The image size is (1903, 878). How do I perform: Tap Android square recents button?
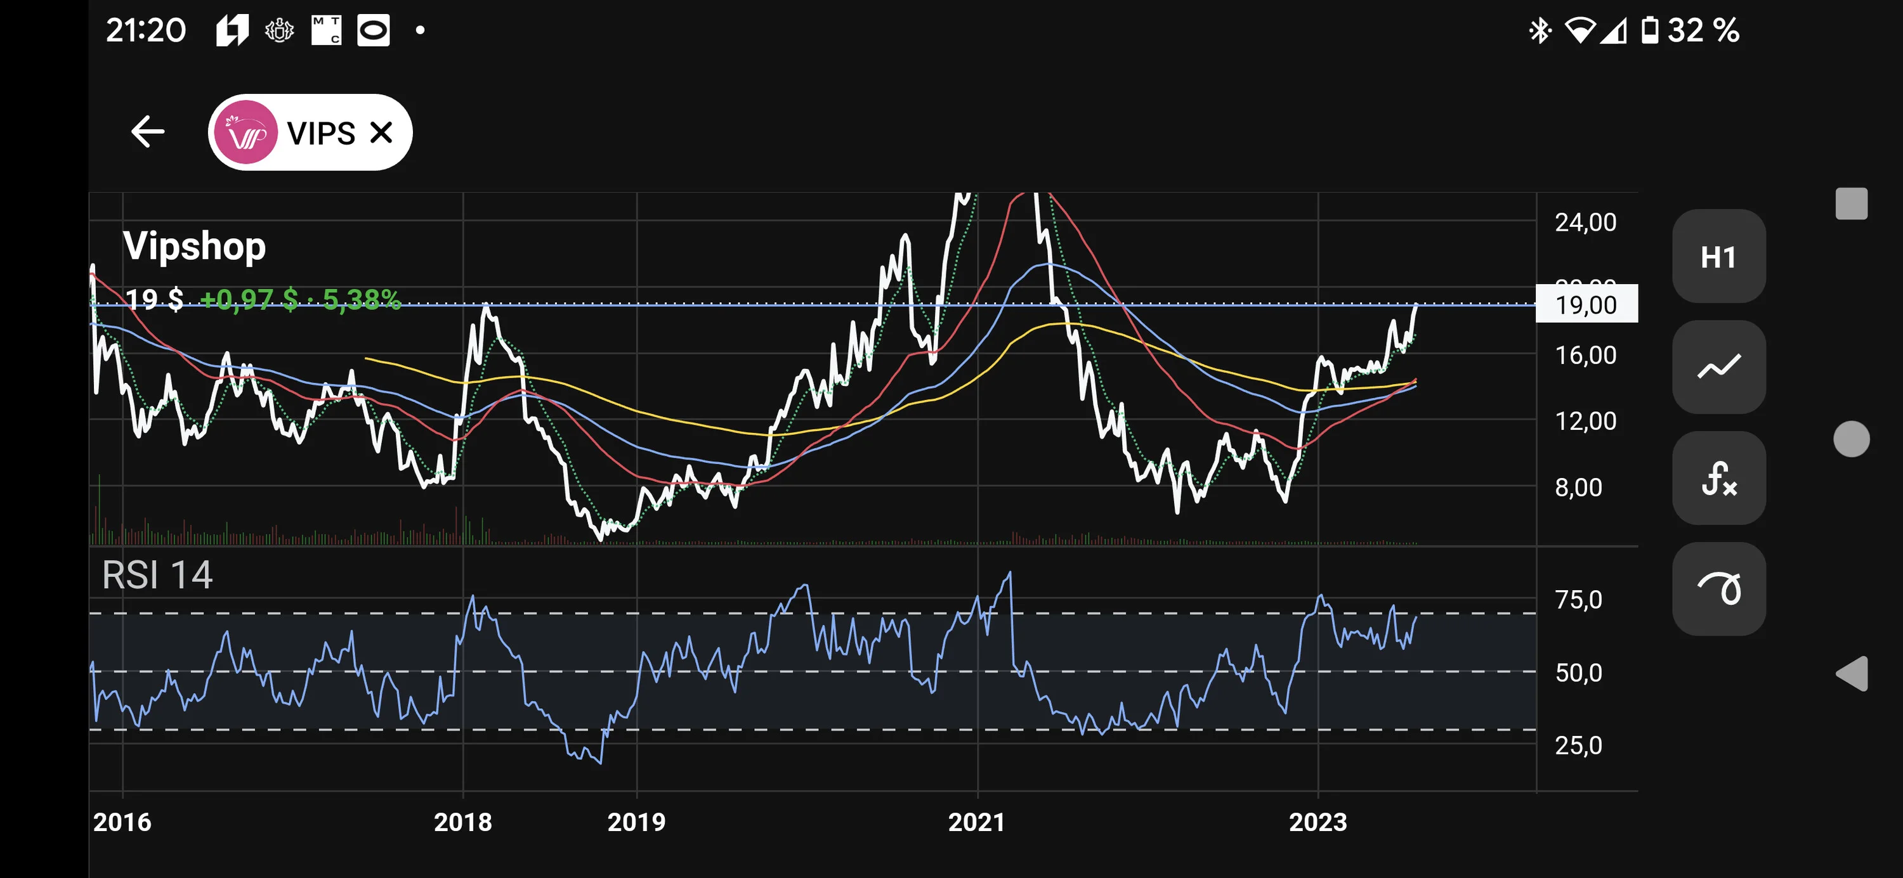click(x=1850, y=203)
